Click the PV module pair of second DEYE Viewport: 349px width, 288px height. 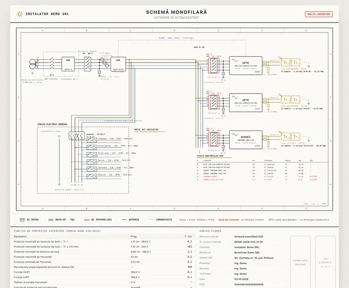click(x=290, y=99)
